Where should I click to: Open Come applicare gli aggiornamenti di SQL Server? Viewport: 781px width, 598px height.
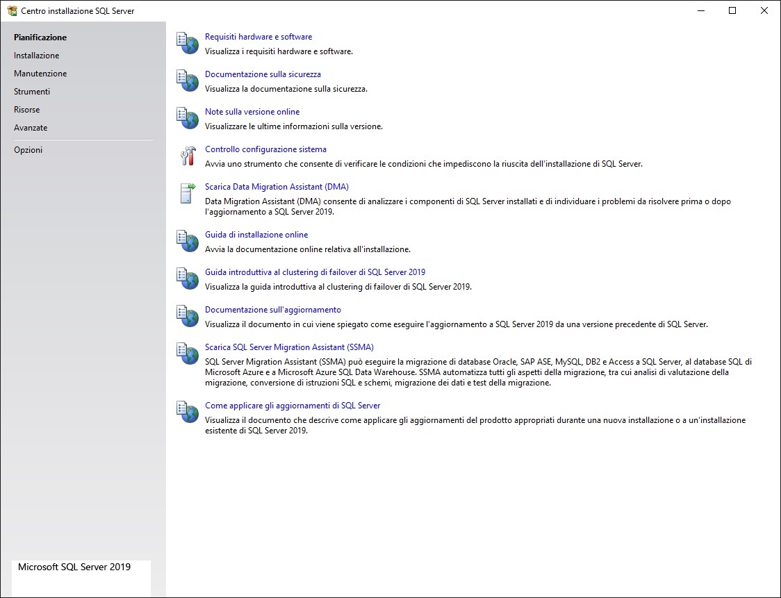tap(293, 406)
